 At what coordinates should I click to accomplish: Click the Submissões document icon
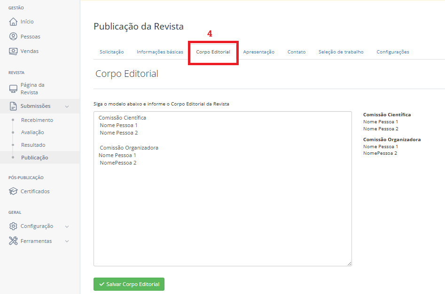click(13, 106)
